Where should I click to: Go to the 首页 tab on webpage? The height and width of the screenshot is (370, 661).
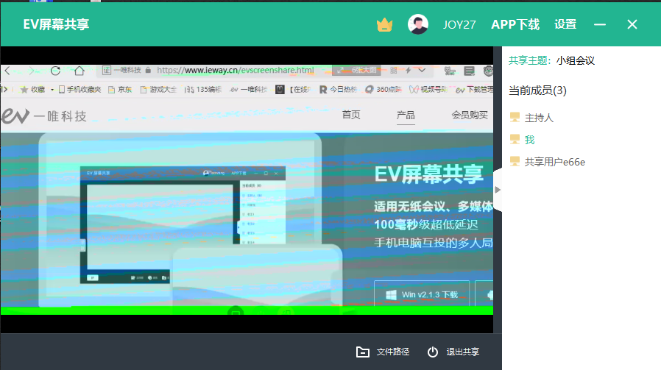(x=352, y=115)
